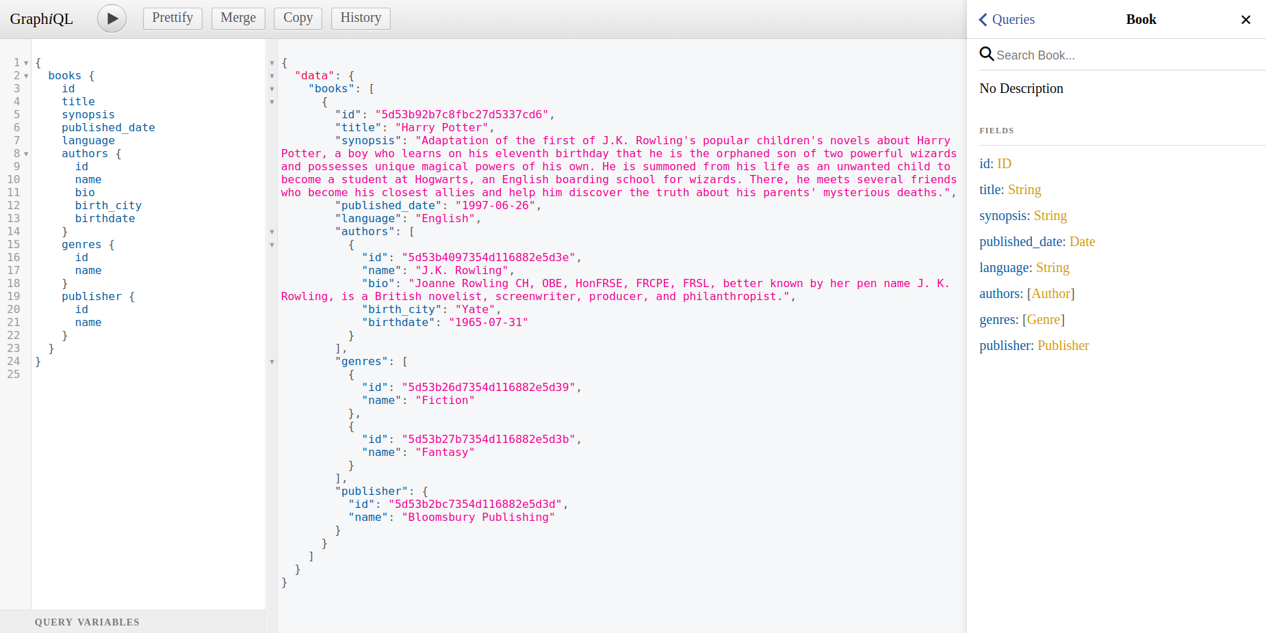This screenshot has width=1266, height=633.
Task: Click the Copy query button
Action: (x=298, y=18)
